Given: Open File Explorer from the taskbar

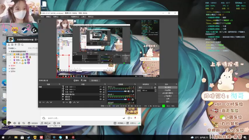Looking at the screenshot, I should (x=16, y=137).
